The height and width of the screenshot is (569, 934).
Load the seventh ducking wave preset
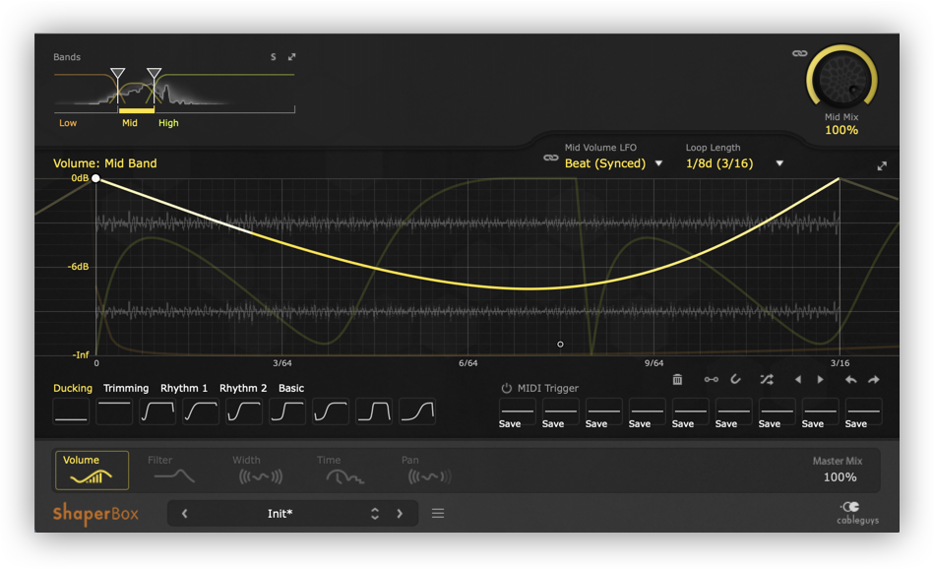pos(331,411)
